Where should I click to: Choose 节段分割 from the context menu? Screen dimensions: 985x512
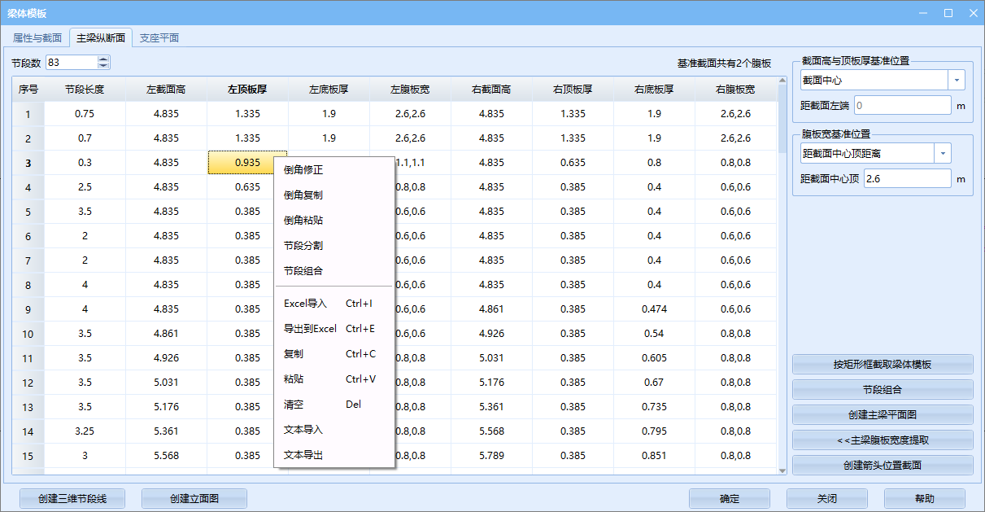[303, 246]
